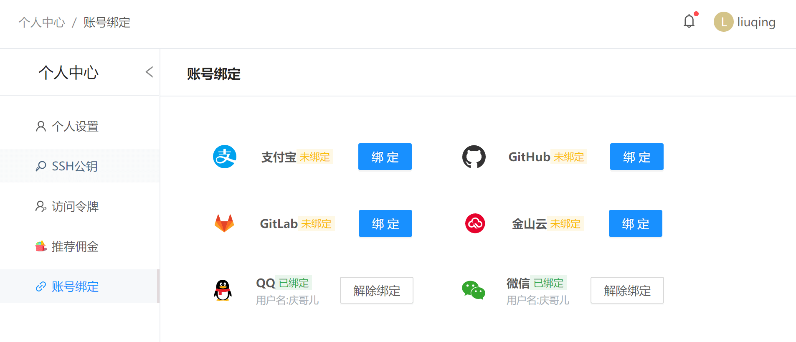Bind the GitLab account

tap(385, 223)
